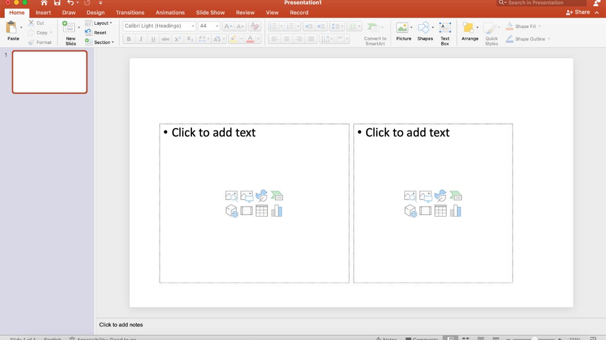
Task: Click the notes area below the slide
Action: 202,325
